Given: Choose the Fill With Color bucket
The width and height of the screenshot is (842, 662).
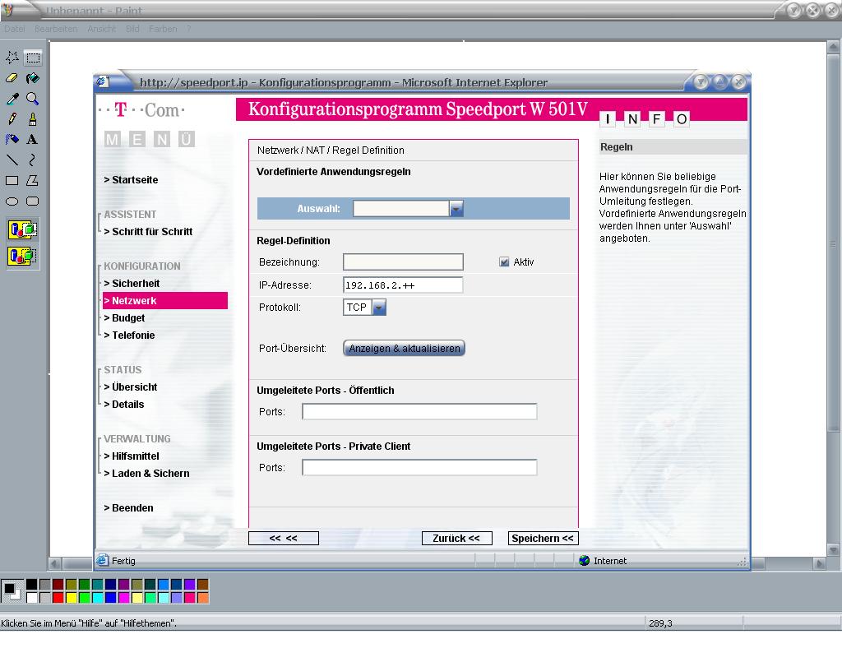Looking at the screenshot, I should point(32,78).
